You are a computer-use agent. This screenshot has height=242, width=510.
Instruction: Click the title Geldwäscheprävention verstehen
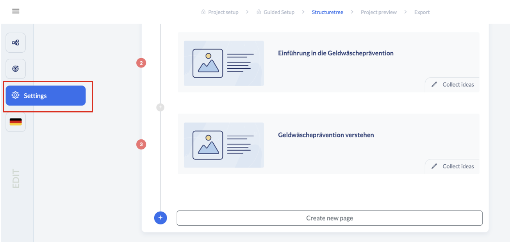pyautogui.click(x=326, y=135)
